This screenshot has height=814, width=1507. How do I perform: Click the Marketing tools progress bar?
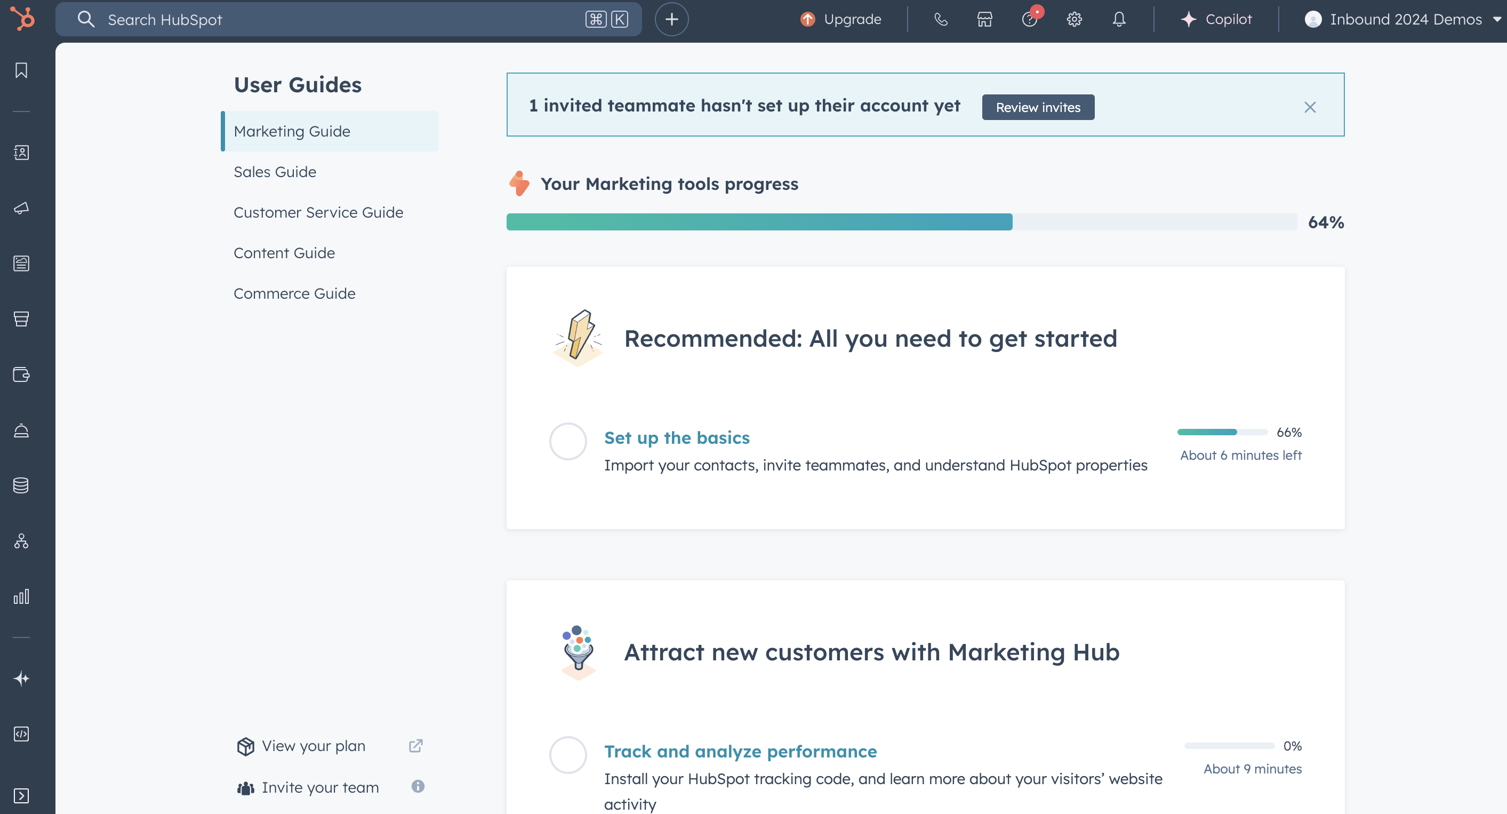[901, 222]
